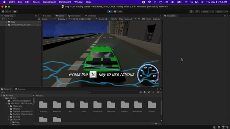
Task: Toggle the Hierarchy panel lock icon
Action: pos(36,15)
